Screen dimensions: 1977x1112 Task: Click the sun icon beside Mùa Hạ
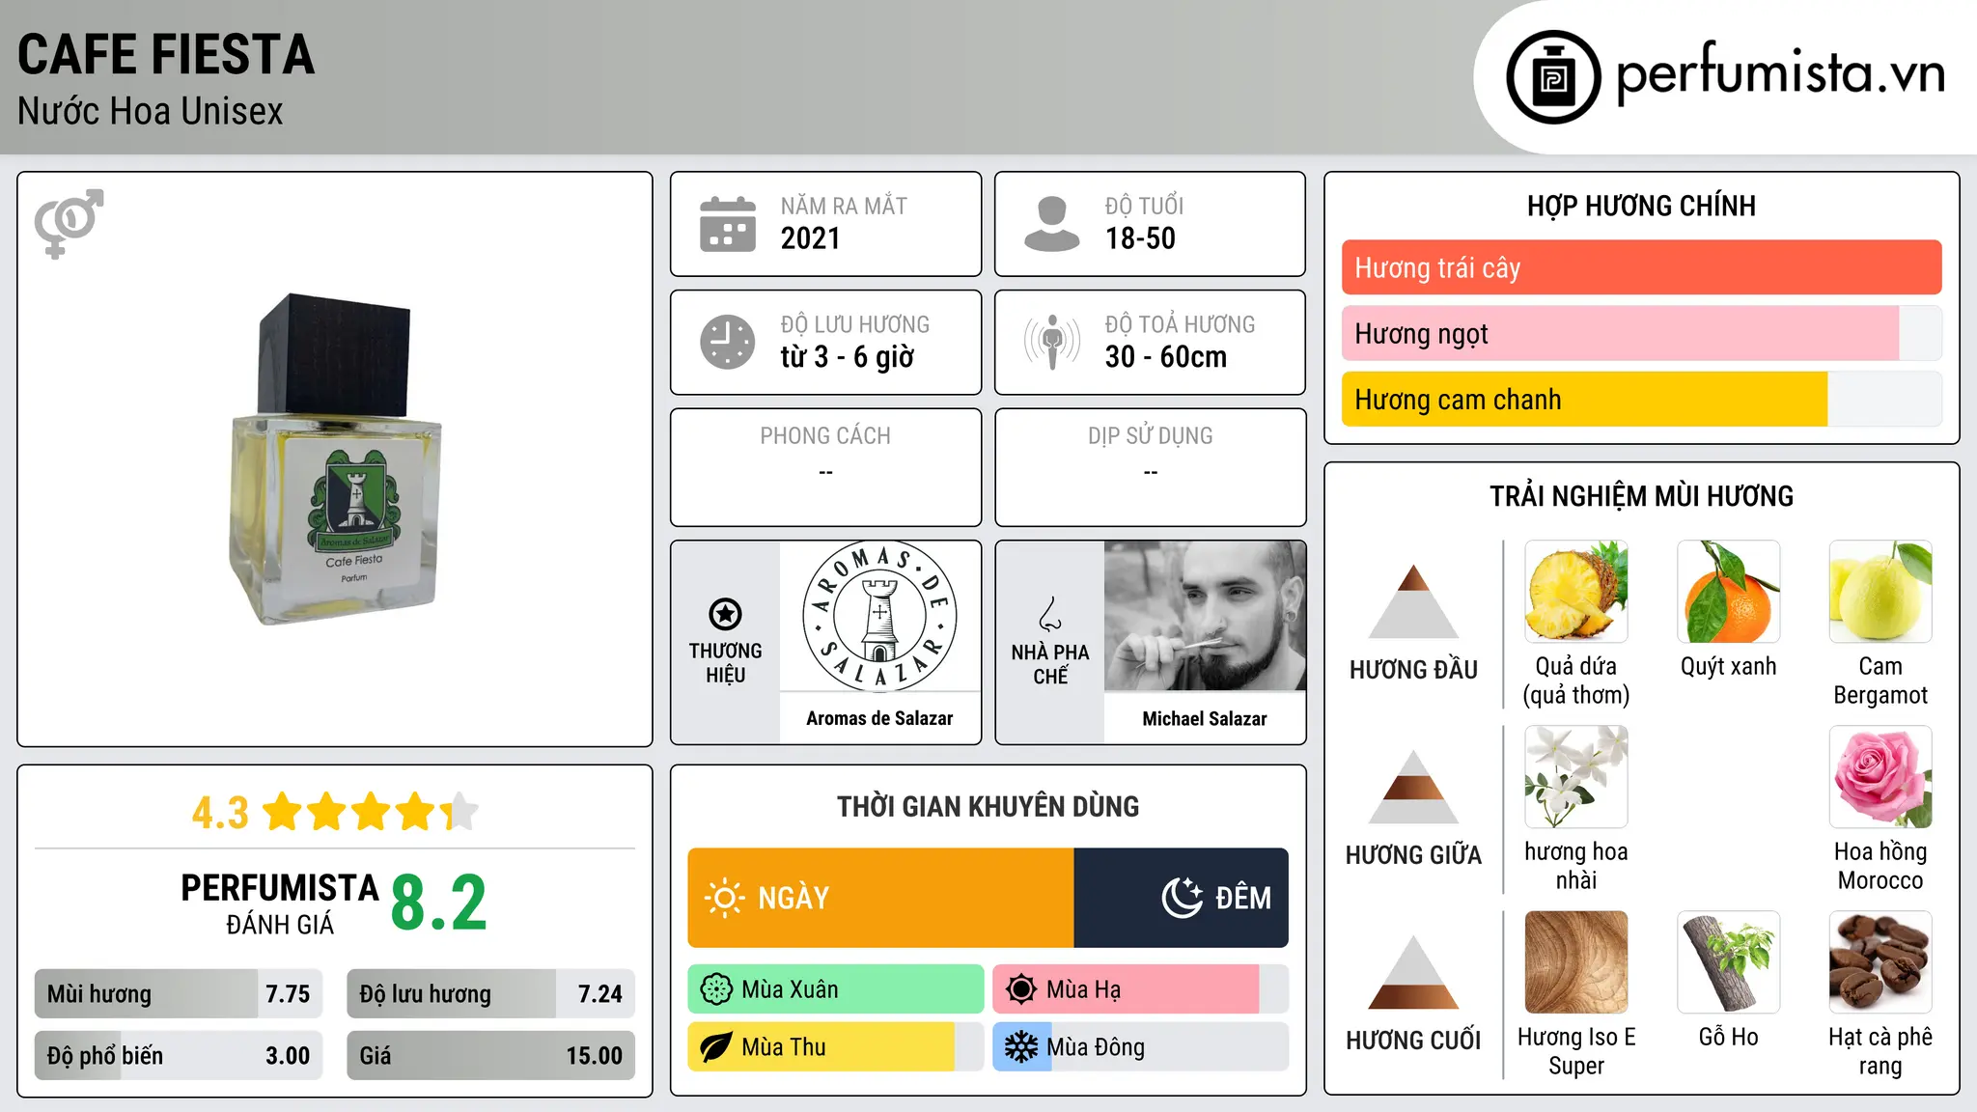point(1020,989)
